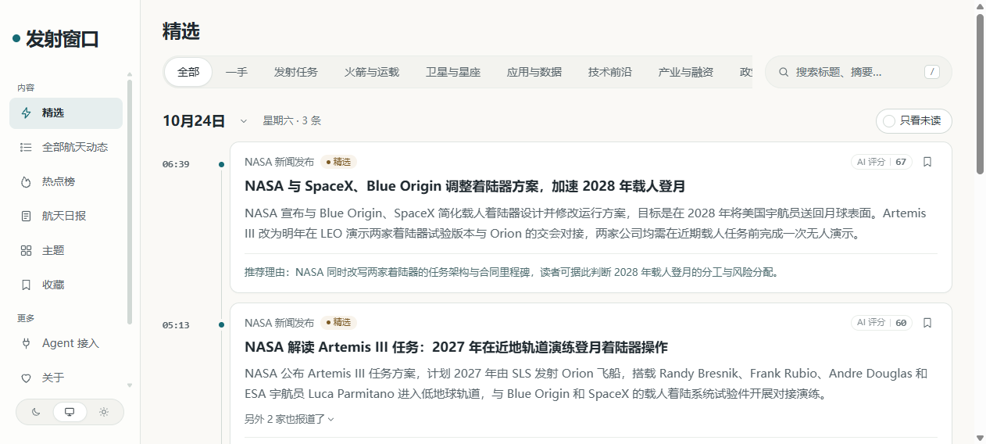This screenshot has height=444, width=986.
Task: Expand 另外 2 家也报道了
Action: 289,419
